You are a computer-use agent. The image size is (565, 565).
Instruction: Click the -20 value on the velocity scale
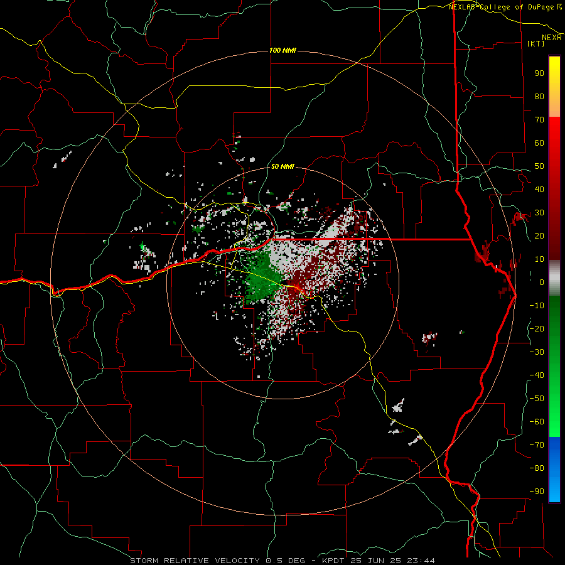pos(537,329)
